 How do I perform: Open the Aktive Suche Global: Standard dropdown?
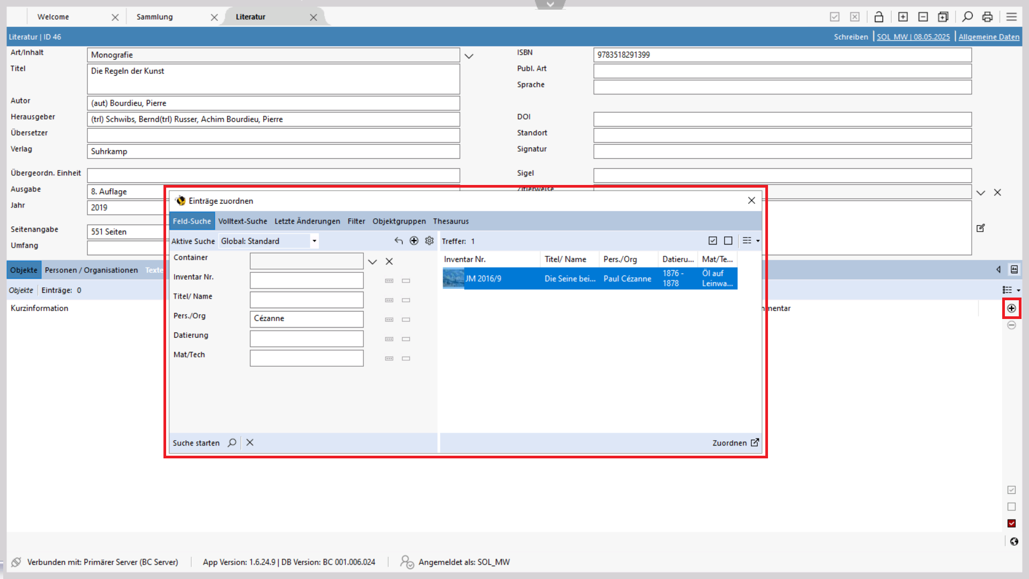tap(315, 241)
